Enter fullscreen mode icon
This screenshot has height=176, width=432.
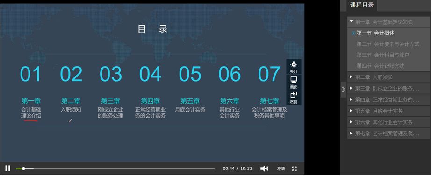coord(295,169)
